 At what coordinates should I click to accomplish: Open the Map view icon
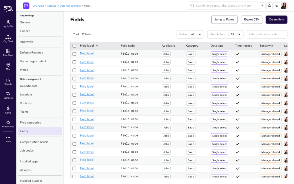[8, 66]
